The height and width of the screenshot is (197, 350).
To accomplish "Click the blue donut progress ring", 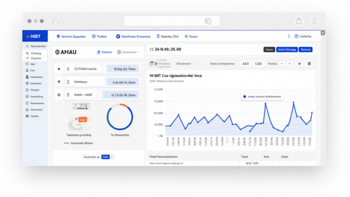I will 119,117.
